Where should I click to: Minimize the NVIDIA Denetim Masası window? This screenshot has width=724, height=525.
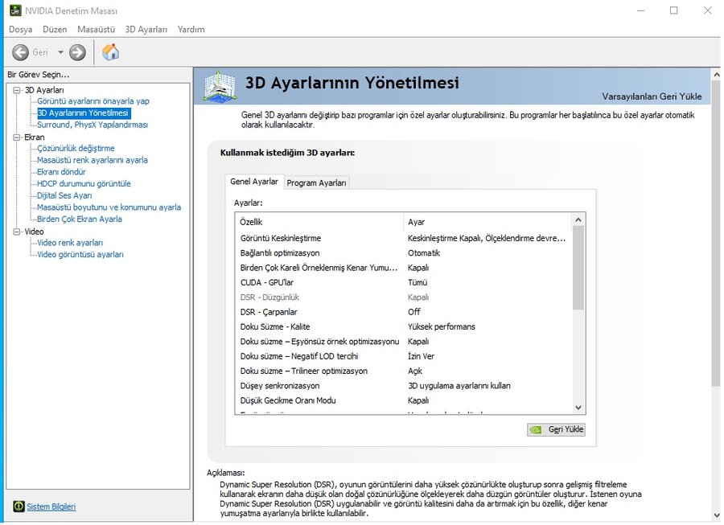point(640,10)
